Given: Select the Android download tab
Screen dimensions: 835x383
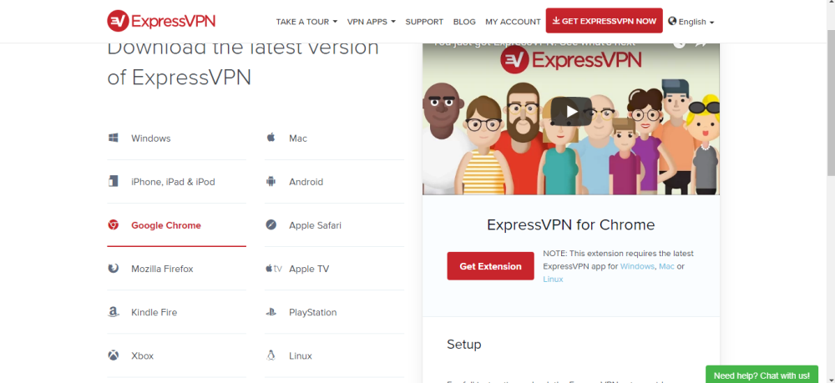Looking at the screenshot, I should tap(335, 182).
